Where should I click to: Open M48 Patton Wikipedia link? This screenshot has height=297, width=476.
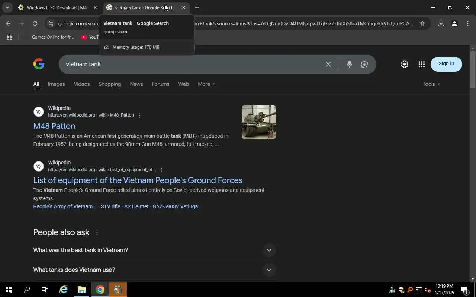54,126
